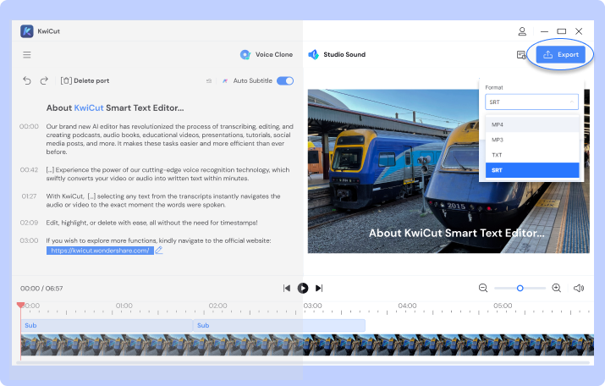Screen dimensions: 605x386
Task: Click the Export button
Action: pos(561,54)
